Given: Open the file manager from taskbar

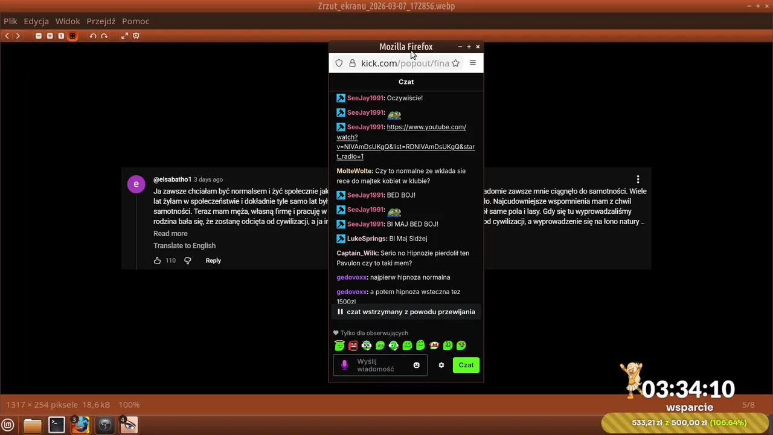Looking at the screenshot, I should tap(33, 425).
